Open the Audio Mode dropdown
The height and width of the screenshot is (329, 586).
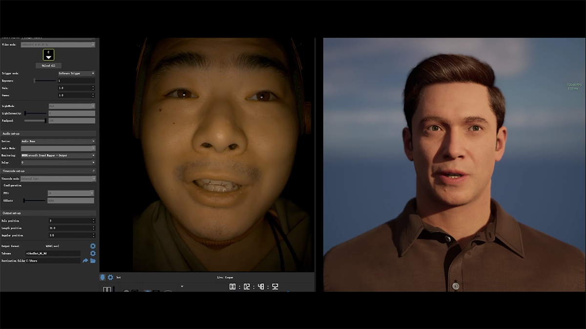point(58,148)
